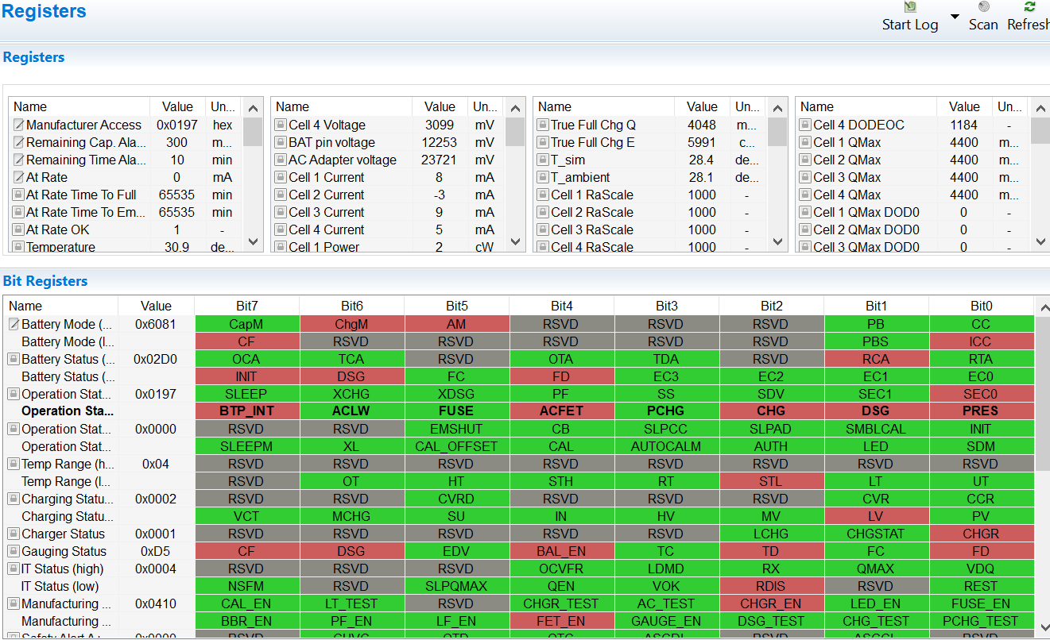Image resolution: width=1050 pixels, height=640 pixels.
Task: Toggle the CapM bit in Battery Mode
Action: (x=247, y=324)
